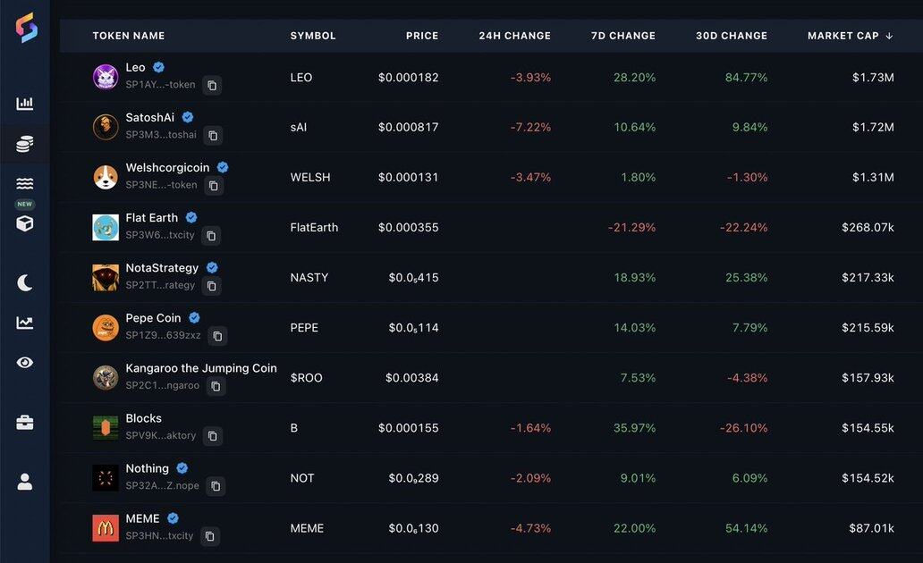Click the Token Name column header
This screenshot has height=563, width=923.
coord(129,36)
